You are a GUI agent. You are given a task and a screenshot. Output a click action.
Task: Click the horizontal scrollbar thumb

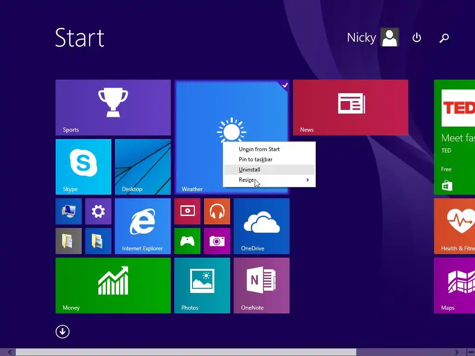186,352
